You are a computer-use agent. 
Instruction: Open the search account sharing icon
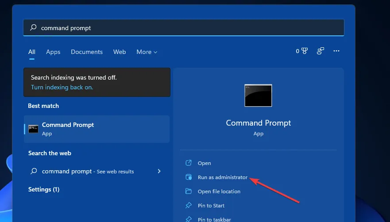(320, 51)
